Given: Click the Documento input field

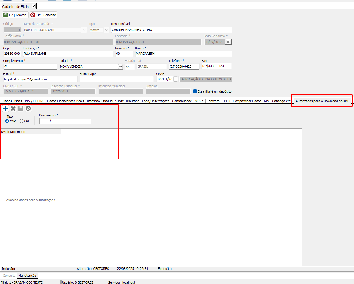Looking at the screenshot, I should 66,121.
